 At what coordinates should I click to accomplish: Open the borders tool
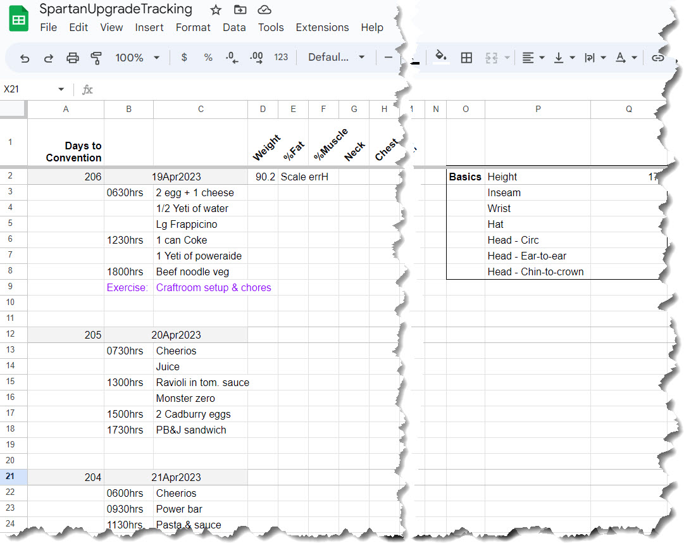coord(466,58)
